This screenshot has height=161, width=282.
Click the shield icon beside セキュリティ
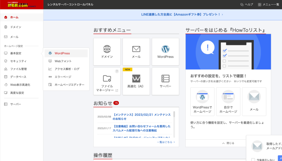pos(6,61)
